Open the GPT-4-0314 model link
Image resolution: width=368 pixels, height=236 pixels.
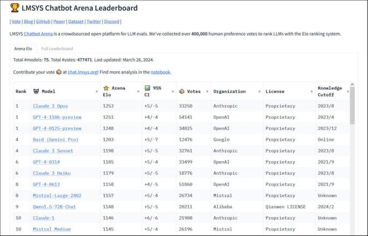(46, 162)
